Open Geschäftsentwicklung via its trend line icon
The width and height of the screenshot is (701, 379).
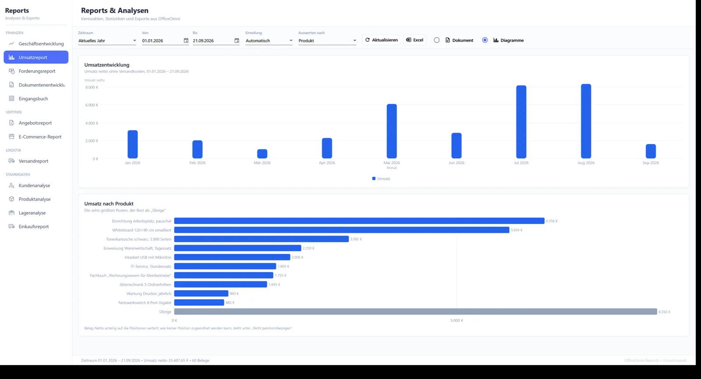12,44
